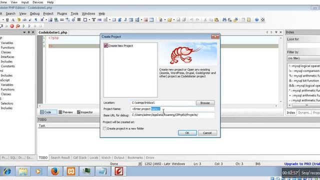Screen dimensions: 320x180
Task: Switch to the Bookmarks tab
Action: tap(135, 157)
